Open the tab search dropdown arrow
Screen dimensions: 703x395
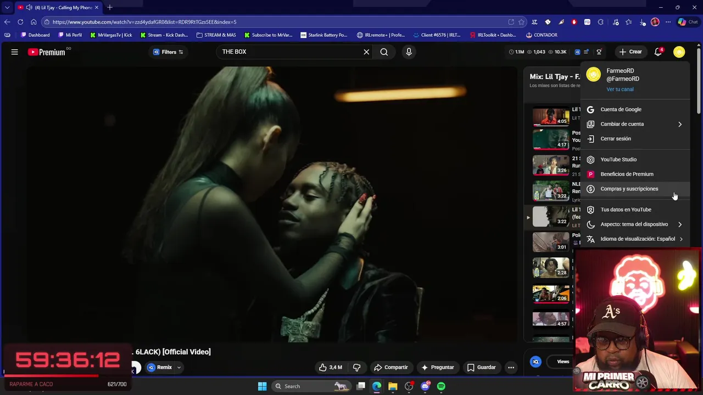click(x=7, y=8)
